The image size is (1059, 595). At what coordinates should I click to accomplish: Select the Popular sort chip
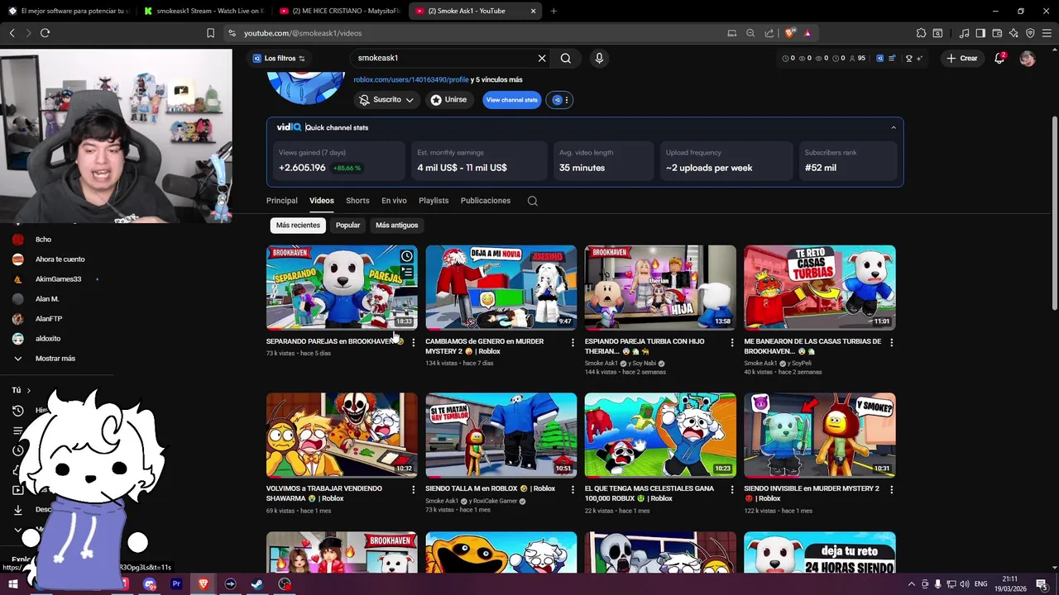point(347,225)
